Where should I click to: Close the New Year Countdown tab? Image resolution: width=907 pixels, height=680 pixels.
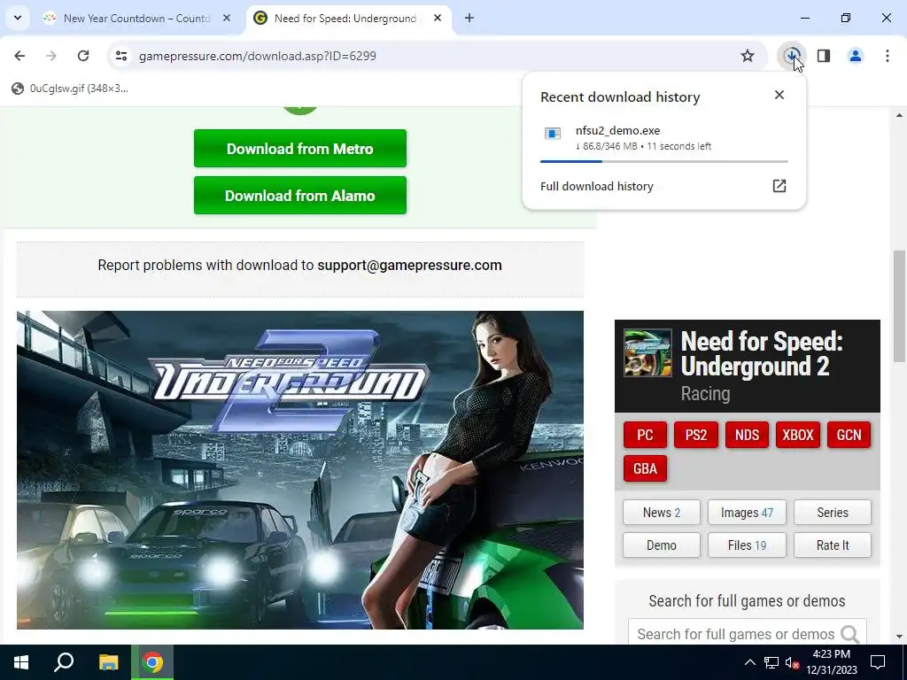pyautogui.click(x=227, y=18)
